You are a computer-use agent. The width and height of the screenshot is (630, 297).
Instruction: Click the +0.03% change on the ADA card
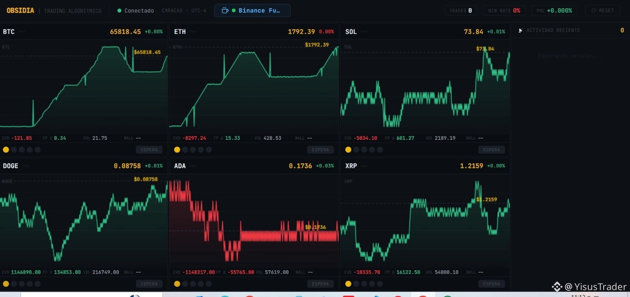tap(325, 166)
